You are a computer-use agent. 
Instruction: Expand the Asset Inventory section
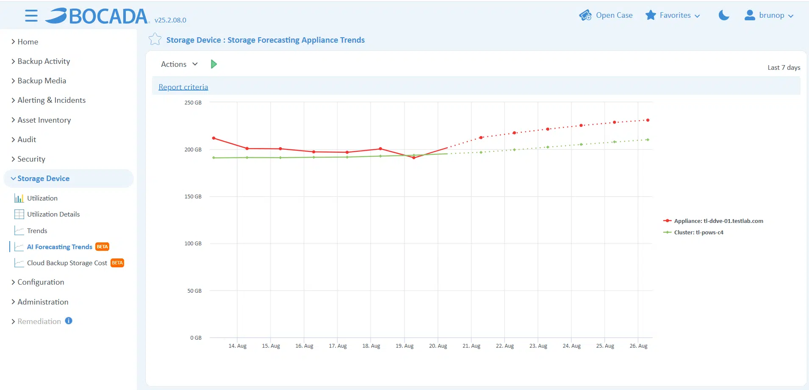pos(41,120)
